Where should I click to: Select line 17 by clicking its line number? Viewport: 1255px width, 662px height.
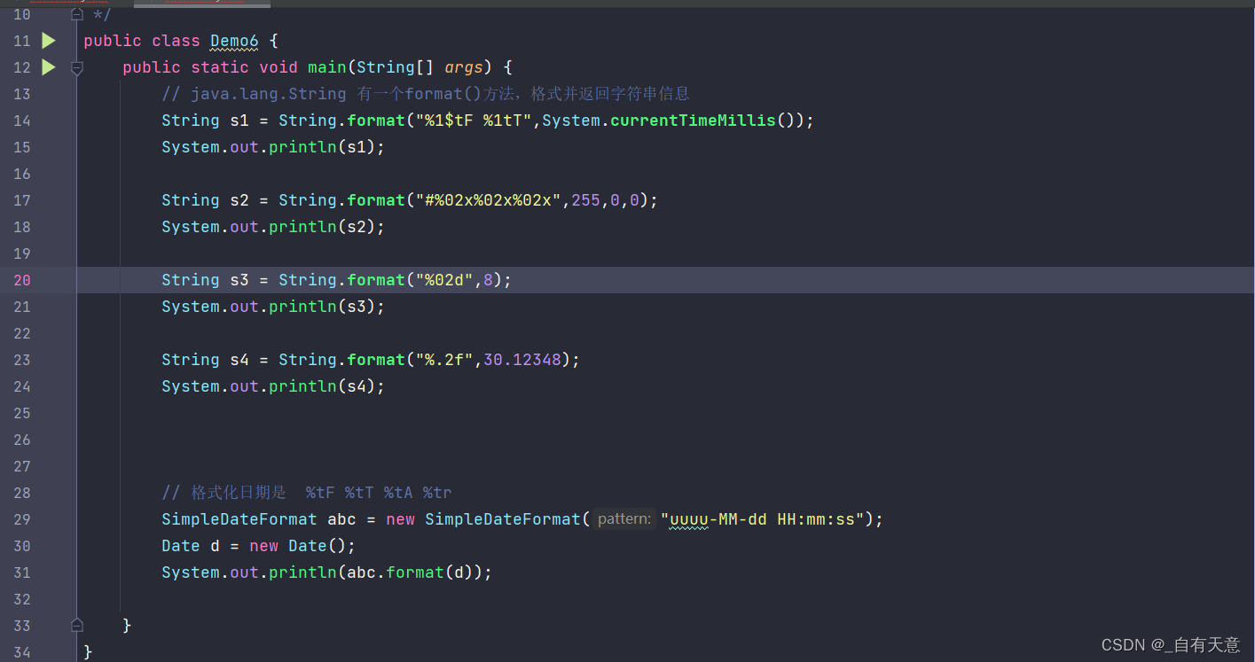[x=21, y=199]
